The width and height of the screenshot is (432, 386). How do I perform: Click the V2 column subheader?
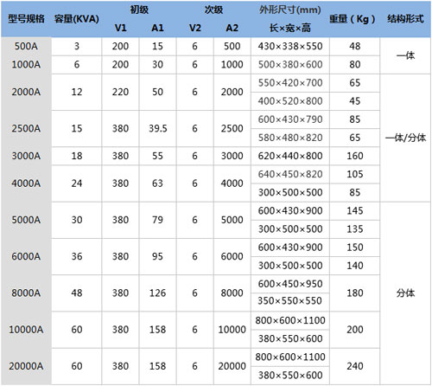coord(194,28)
